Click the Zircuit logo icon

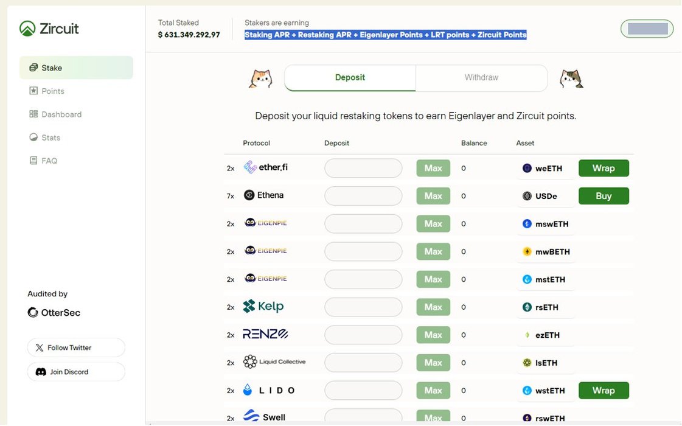tap(27, 29)
